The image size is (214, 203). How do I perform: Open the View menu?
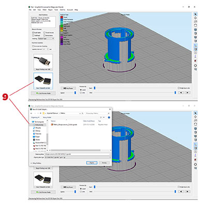pyautogui.click(x=39, y=10)
